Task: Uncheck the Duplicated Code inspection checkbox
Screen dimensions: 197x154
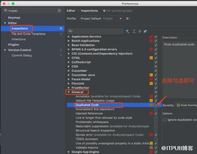Action: (156, 105)
